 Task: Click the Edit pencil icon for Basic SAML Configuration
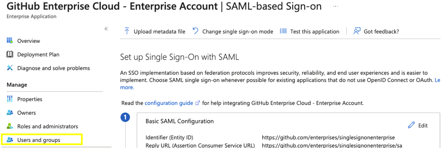411,125
